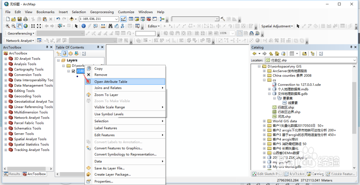
Task: Expand World GIS data folder in Catalog
Action: point(264,121)
